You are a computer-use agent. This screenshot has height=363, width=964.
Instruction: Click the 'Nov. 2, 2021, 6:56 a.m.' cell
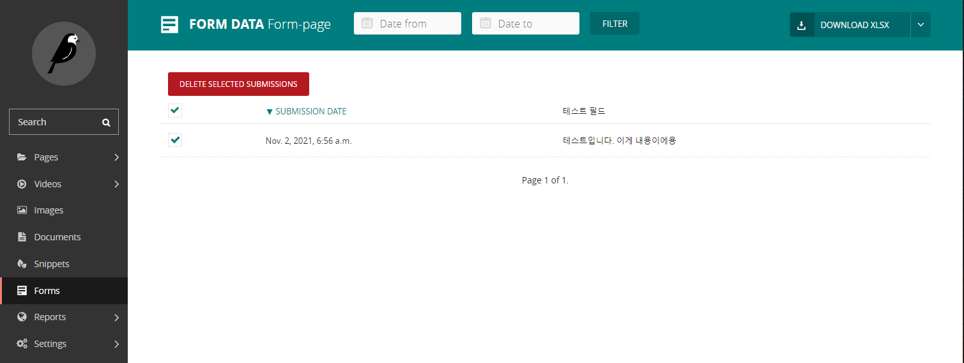point(309,141)
